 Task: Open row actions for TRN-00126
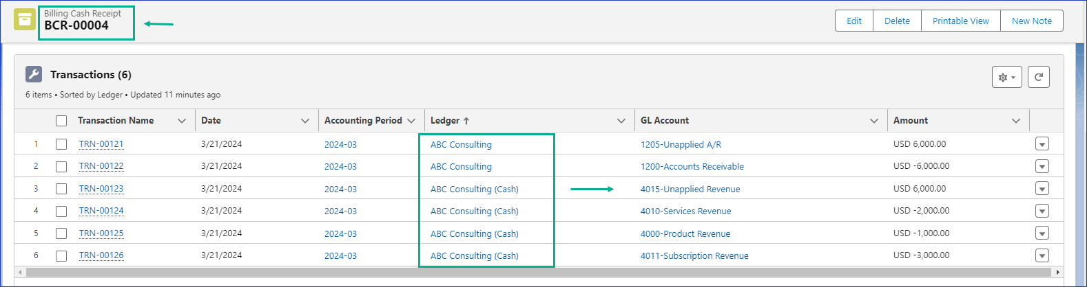[x=1042, y=255]
